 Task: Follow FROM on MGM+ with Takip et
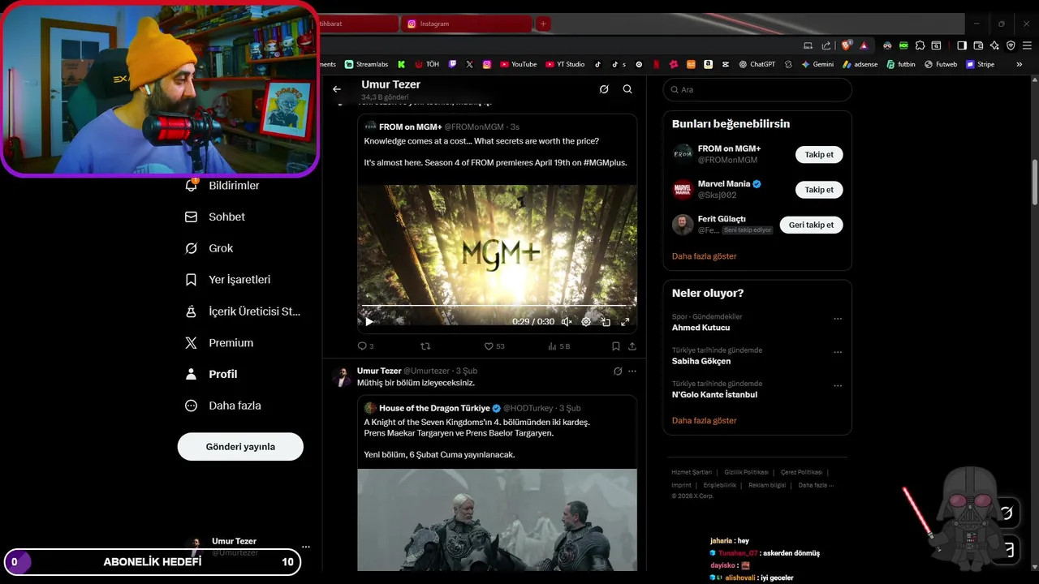click(819, 154)
